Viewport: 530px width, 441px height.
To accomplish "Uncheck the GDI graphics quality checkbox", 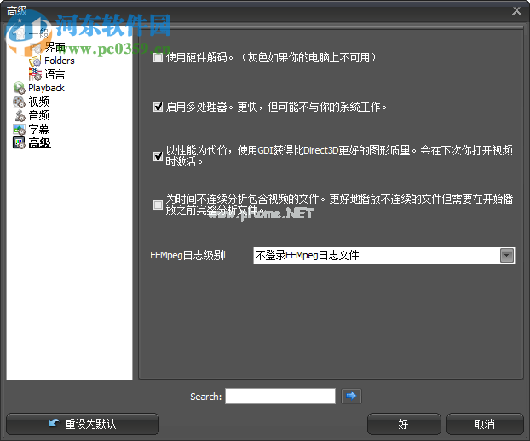I will pyautogui.click(x=158, y=156).
